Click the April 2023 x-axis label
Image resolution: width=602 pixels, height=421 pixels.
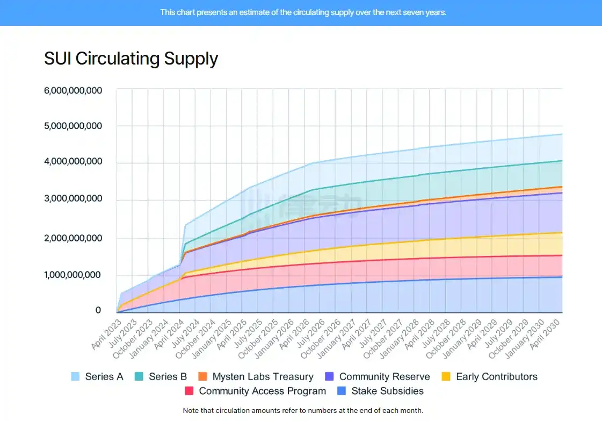coord(106,334)
